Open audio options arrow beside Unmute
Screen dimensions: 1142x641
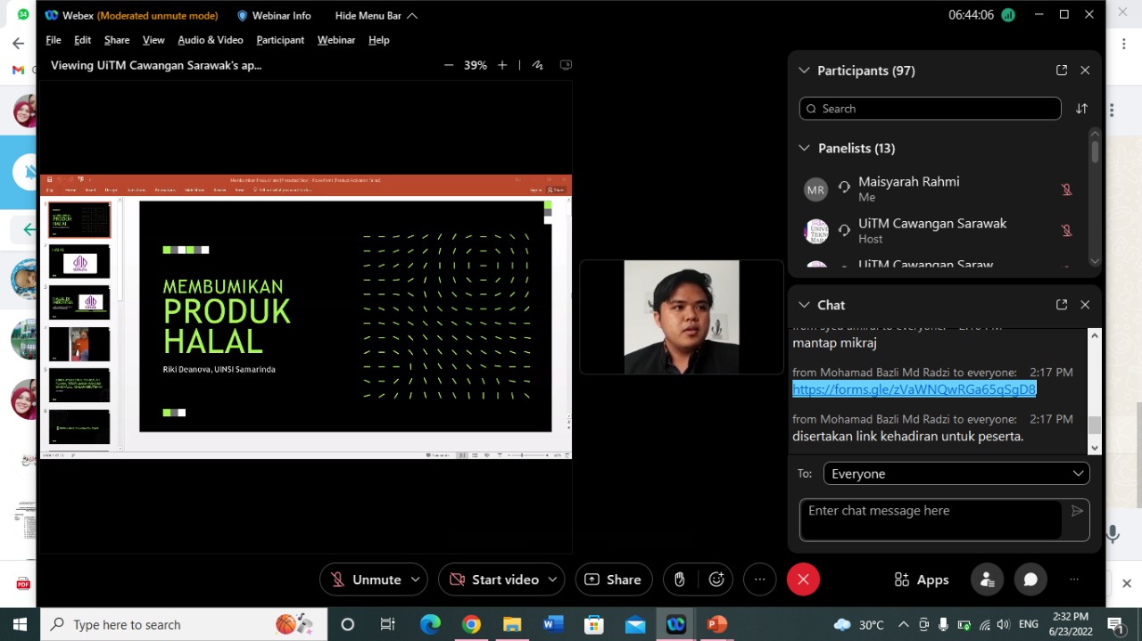coord(416,579)
